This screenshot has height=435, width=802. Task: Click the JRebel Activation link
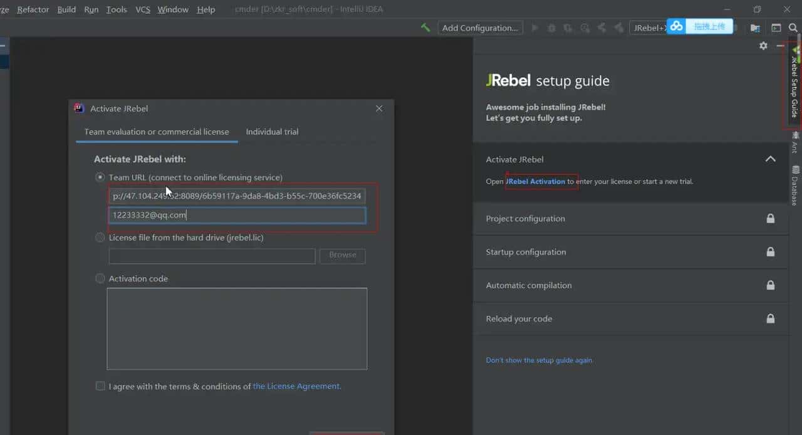coord(536,182)
